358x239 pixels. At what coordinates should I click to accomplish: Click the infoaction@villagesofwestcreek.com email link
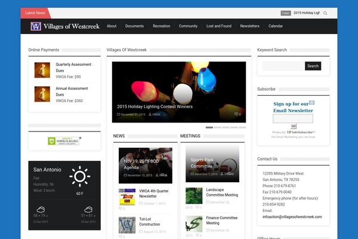[292, 217]
